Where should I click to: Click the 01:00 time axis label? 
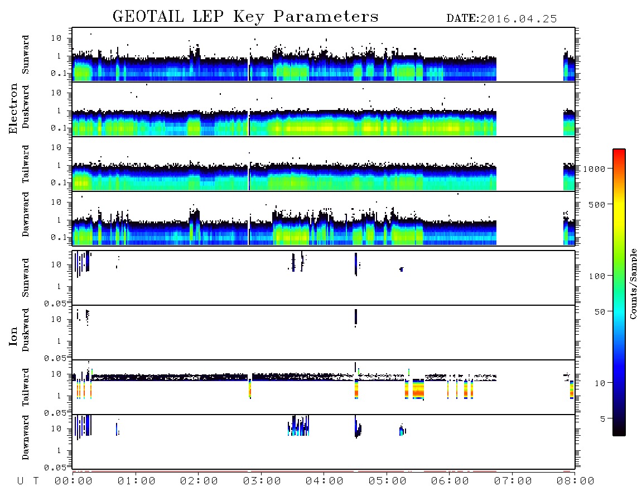[136, 482]
